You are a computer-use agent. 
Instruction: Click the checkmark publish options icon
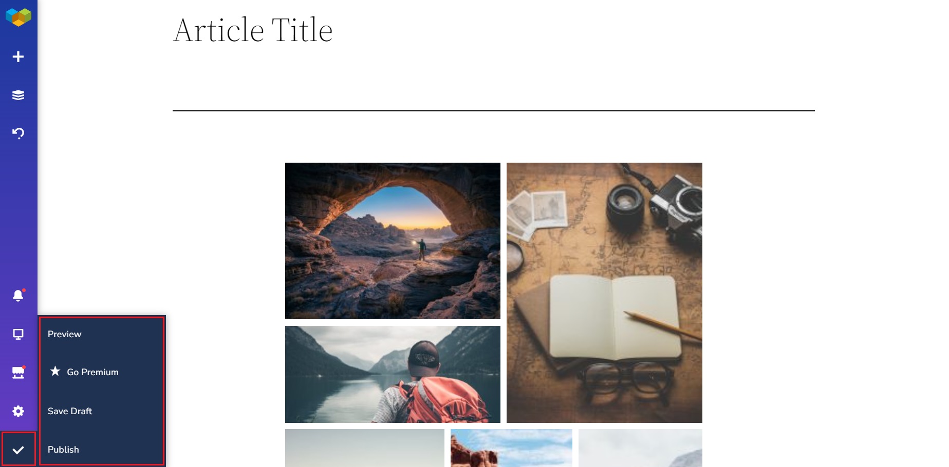pyautogui.click(x=18, y=450)
